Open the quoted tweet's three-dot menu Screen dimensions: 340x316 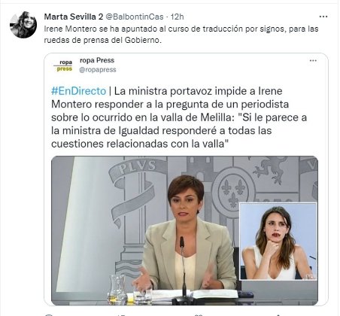click(313, 61)
